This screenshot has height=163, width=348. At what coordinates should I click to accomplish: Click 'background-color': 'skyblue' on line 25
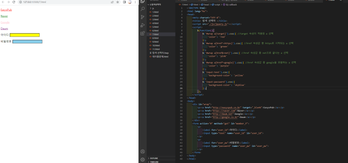pyautogui.click(x=227, y=85)
